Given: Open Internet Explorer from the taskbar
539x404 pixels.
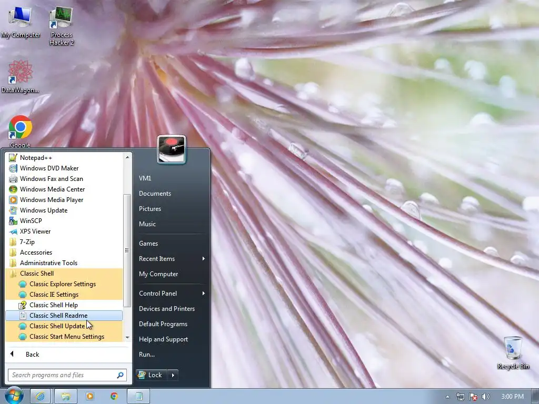Looking at the screenshot, I should (x=40, y=396).
